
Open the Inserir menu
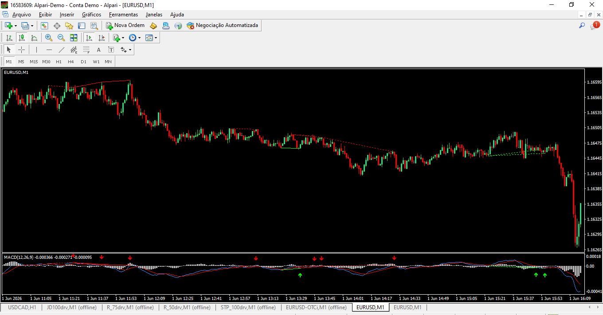67,15
